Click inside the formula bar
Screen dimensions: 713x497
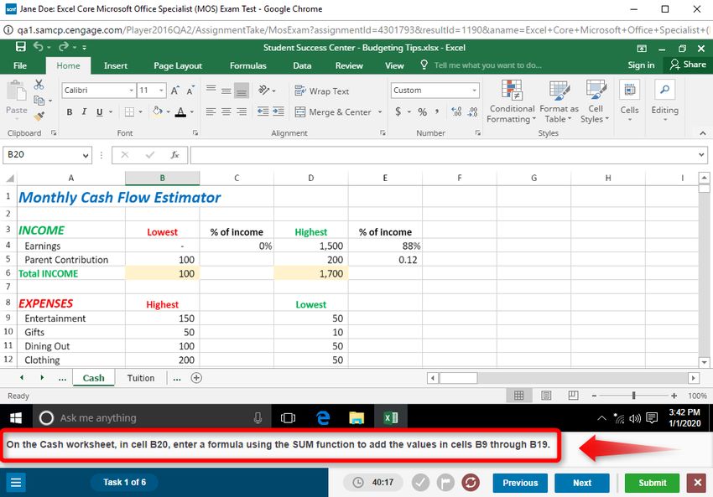pos(445,155)
